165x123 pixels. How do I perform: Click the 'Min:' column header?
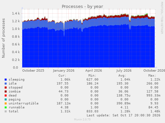[x=92, y=76]
